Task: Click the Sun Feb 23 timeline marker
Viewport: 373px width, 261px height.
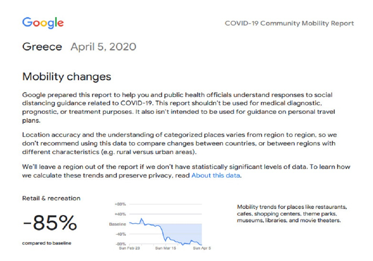Action: (129, 248)
